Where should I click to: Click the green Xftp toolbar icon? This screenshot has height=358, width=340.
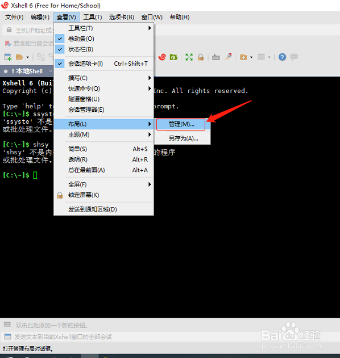tap(173, 57)
